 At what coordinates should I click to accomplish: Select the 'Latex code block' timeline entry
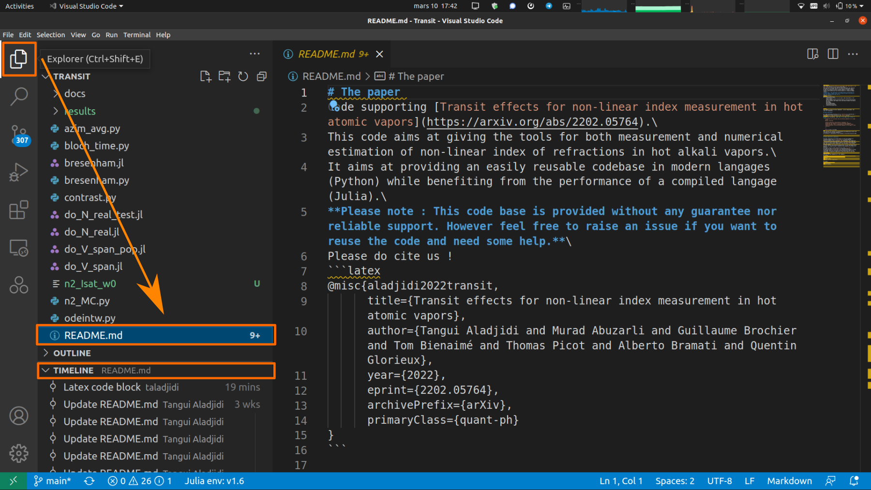pyautogui.click(x=102, y=387)
